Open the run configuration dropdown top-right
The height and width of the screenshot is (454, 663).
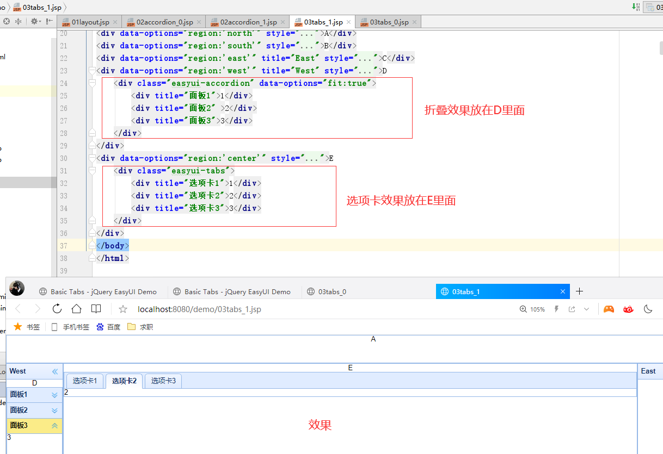(653, 7)
